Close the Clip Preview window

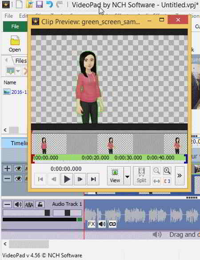pyautogui.click(x=178, y=20)
